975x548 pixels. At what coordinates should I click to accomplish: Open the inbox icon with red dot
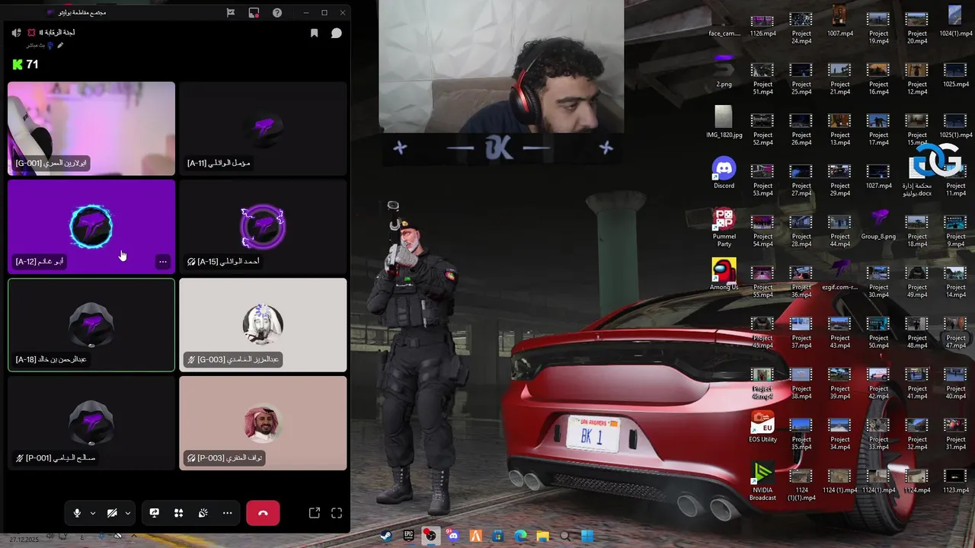pyautogui.click(x=254, y=13)
